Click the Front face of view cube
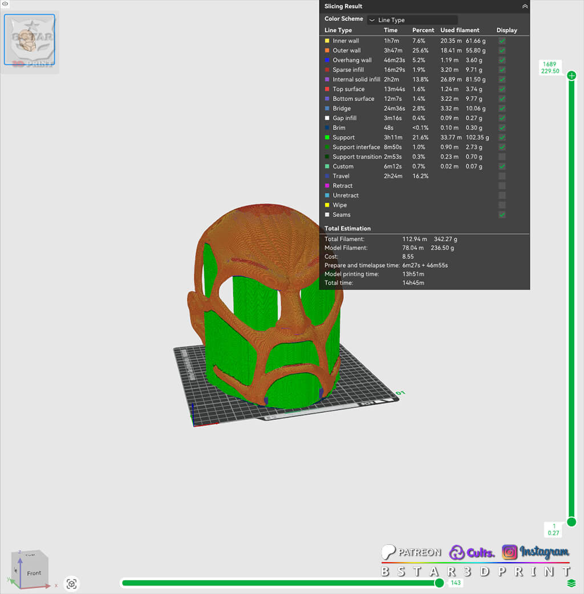Screen dimensions: 584x594 pyautogui.click(x=34, y=573)
